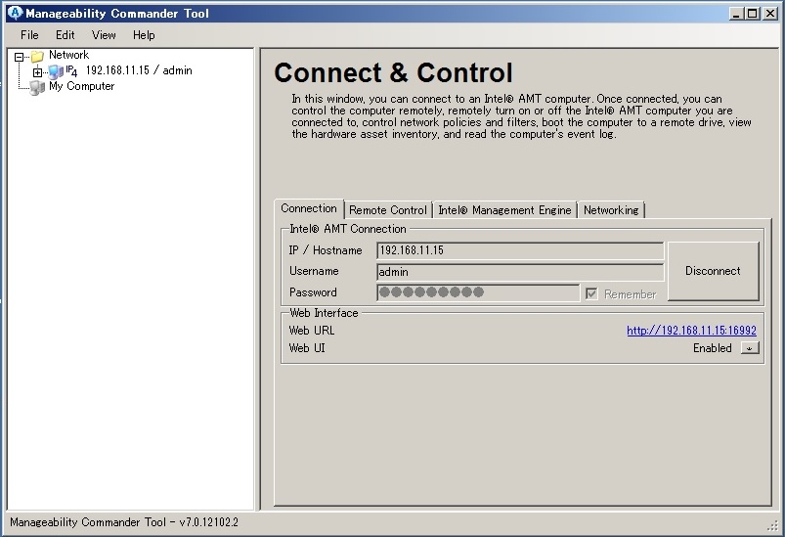The width and height of the screenshot is (785, 537).
Task: Click the application icon in title bar
Action: (x=14, y=14)
